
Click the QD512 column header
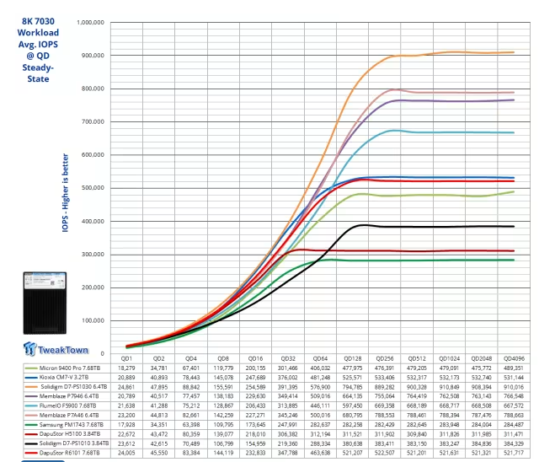pyautogui.click(x=417, y=359)
